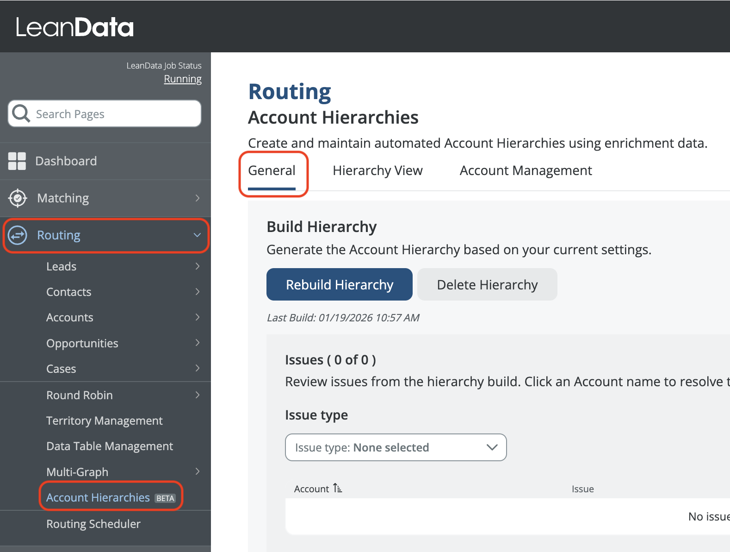The width and height of the screenshot is (730, 552).
Task: Click the magnifying glass search icon
Action: 21,113
